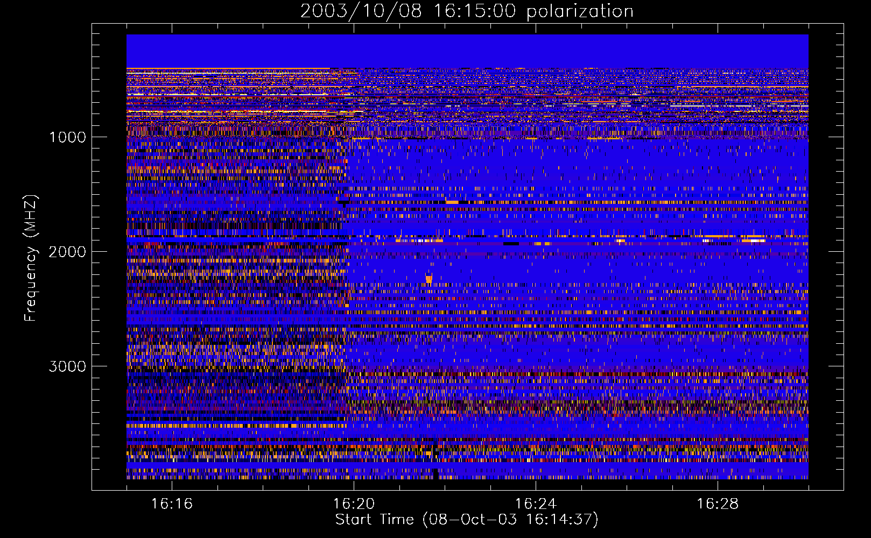871x538 pixels.
Task: Click the 16:28 time tick label
Action: click(718, 504)
